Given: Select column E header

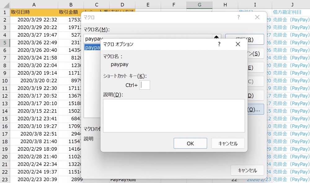Looking at the screenshot, I should tap(148, 5).
